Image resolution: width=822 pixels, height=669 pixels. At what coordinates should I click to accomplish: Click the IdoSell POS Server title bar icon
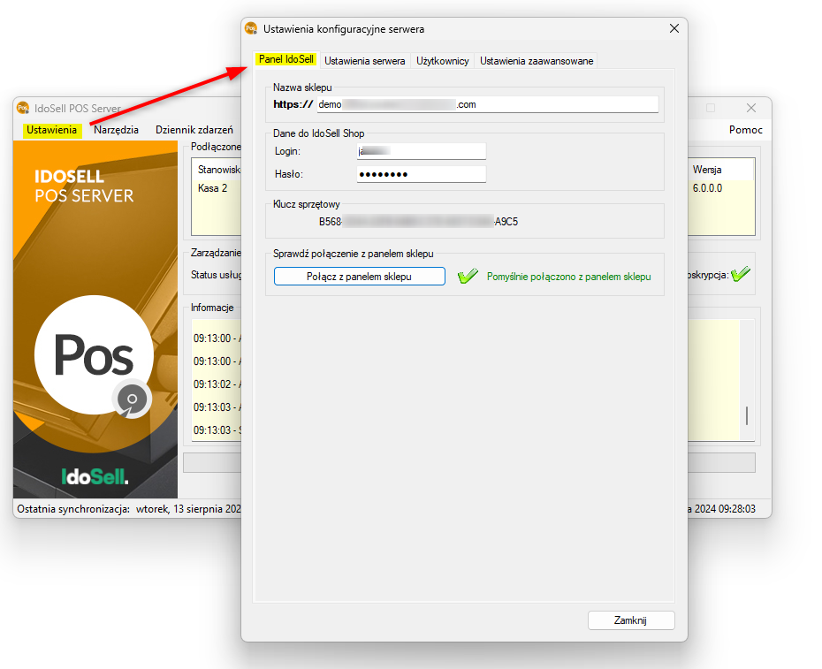23,108
